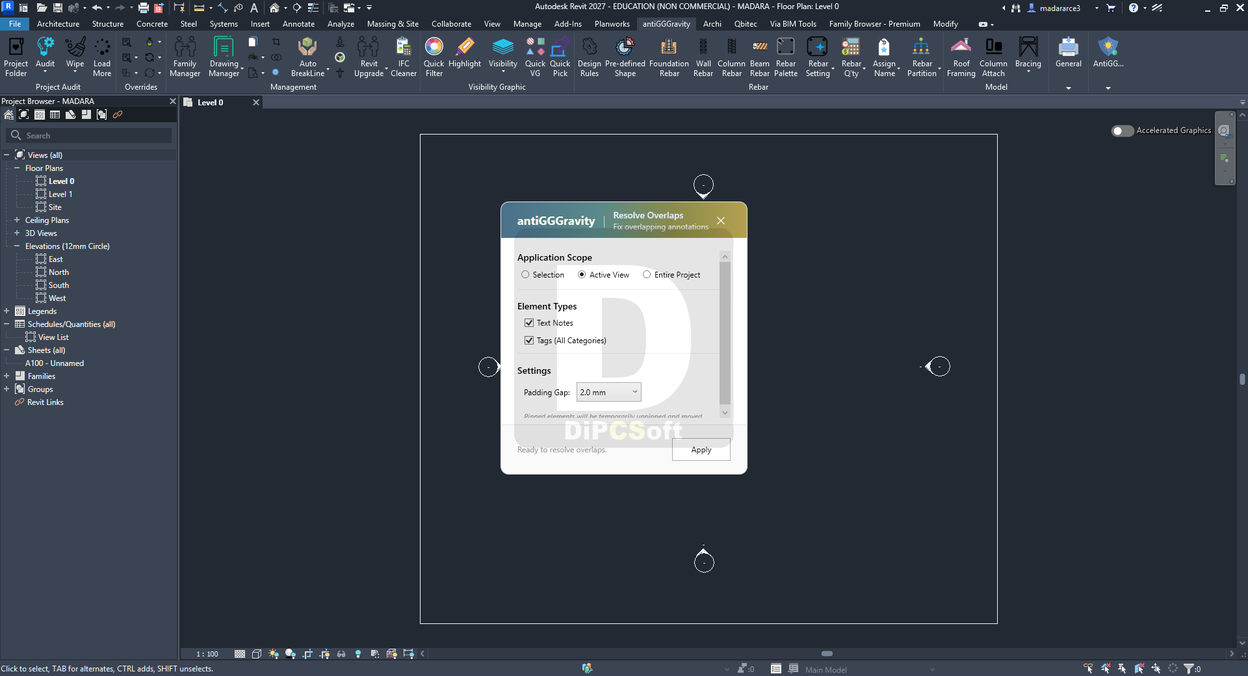Open the Padding Gap dropdown
1248x676 pixels.
pos(608,392)
